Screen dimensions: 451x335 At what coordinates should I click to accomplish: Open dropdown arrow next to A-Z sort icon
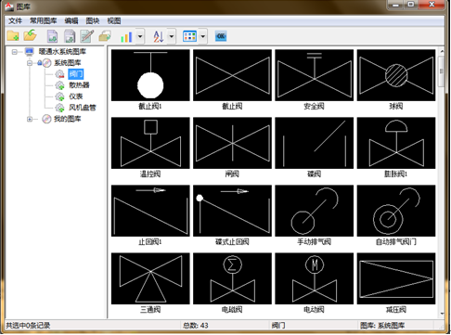coord(172,36)
